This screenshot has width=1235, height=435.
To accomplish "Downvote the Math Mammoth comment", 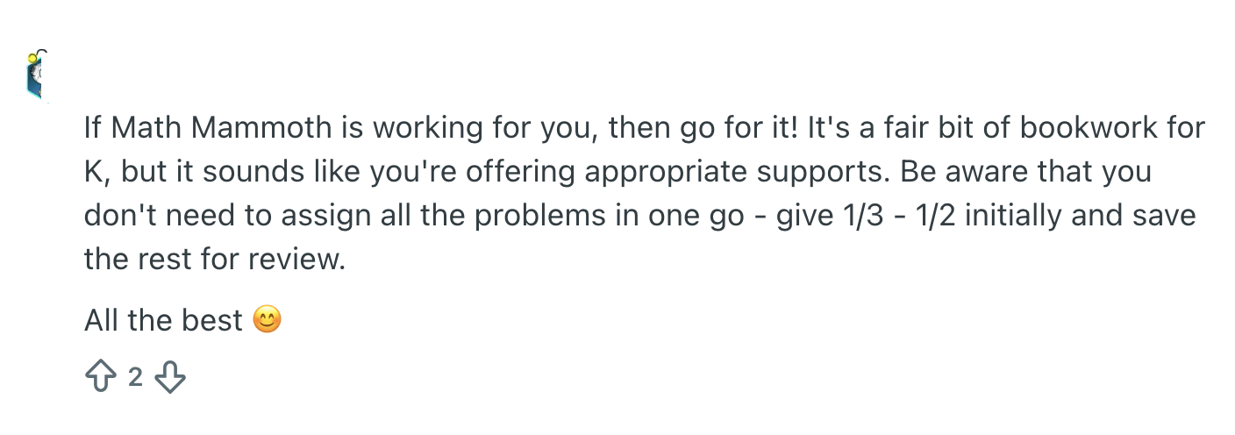I will click(170, 377).
